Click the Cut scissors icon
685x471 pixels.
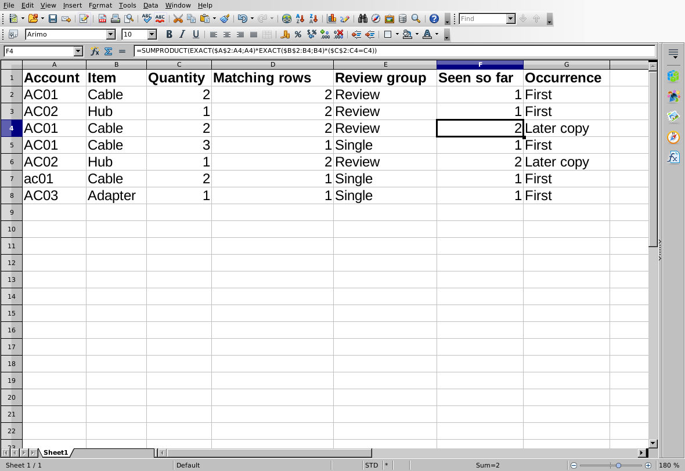click(x=178, y=19)
